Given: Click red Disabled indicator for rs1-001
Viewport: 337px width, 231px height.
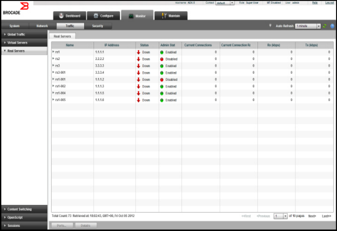Looking at the screenshot, I should coord(162,80).
